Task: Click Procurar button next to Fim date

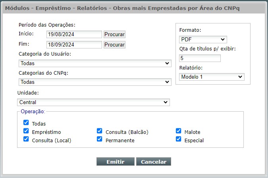Action: tap(114, 44)
